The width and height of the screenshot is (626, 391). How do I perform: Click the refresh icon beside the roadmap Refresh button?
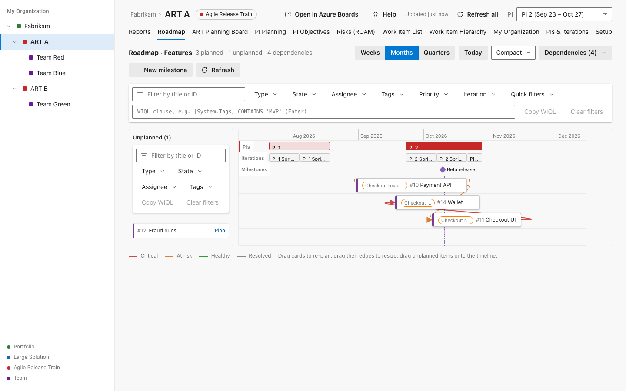pyautogui.click(x=204, y=70)
